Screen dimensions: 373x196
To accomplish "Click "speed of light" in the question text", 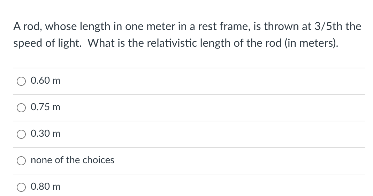I will 47,44.
